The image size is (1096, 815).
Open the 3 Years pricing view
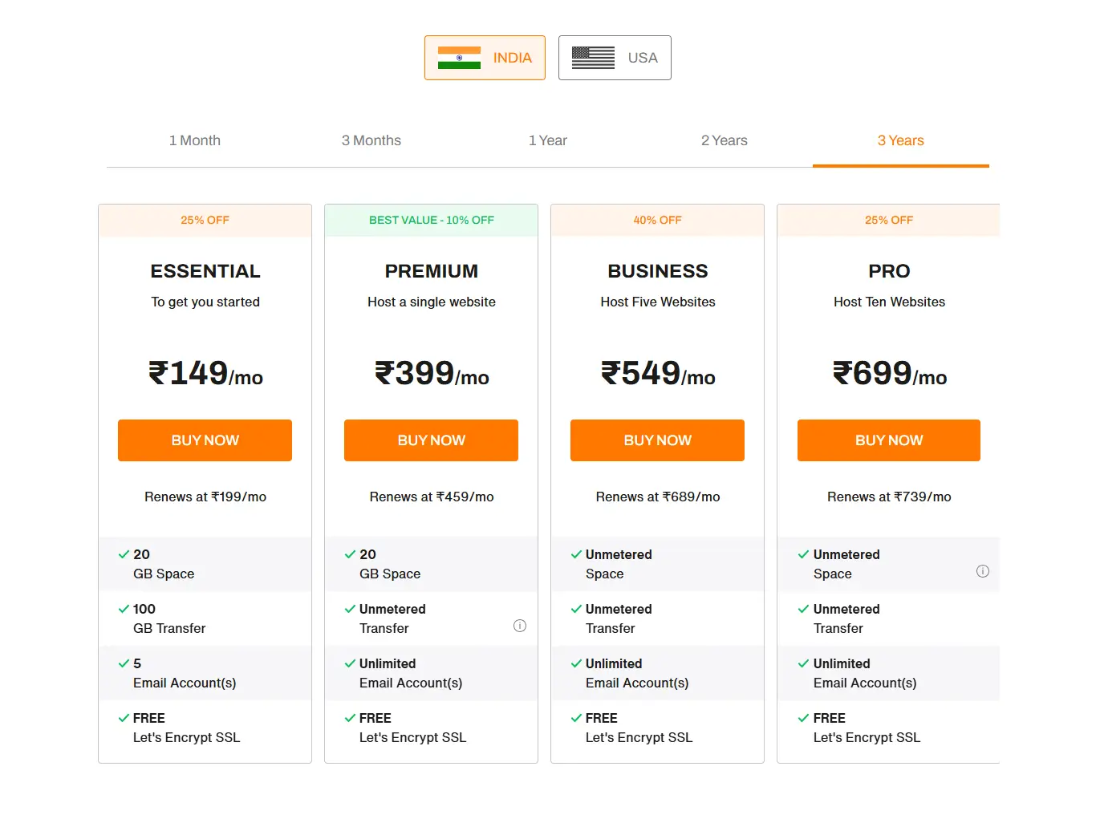coord(900,140)
